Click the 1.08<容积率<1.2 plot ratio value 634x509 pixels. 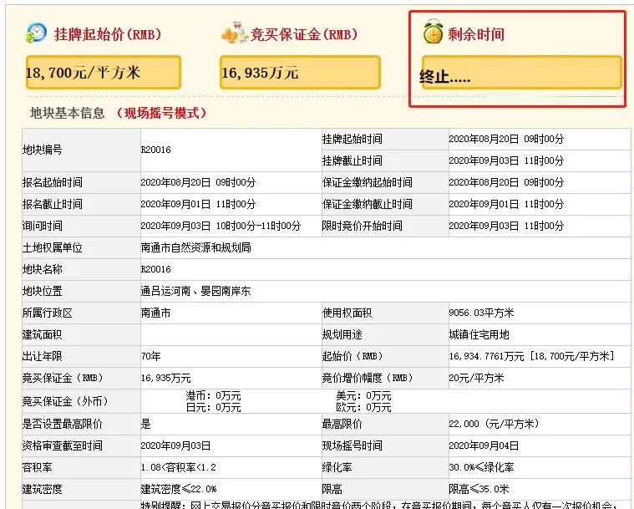tap(178, 468)
